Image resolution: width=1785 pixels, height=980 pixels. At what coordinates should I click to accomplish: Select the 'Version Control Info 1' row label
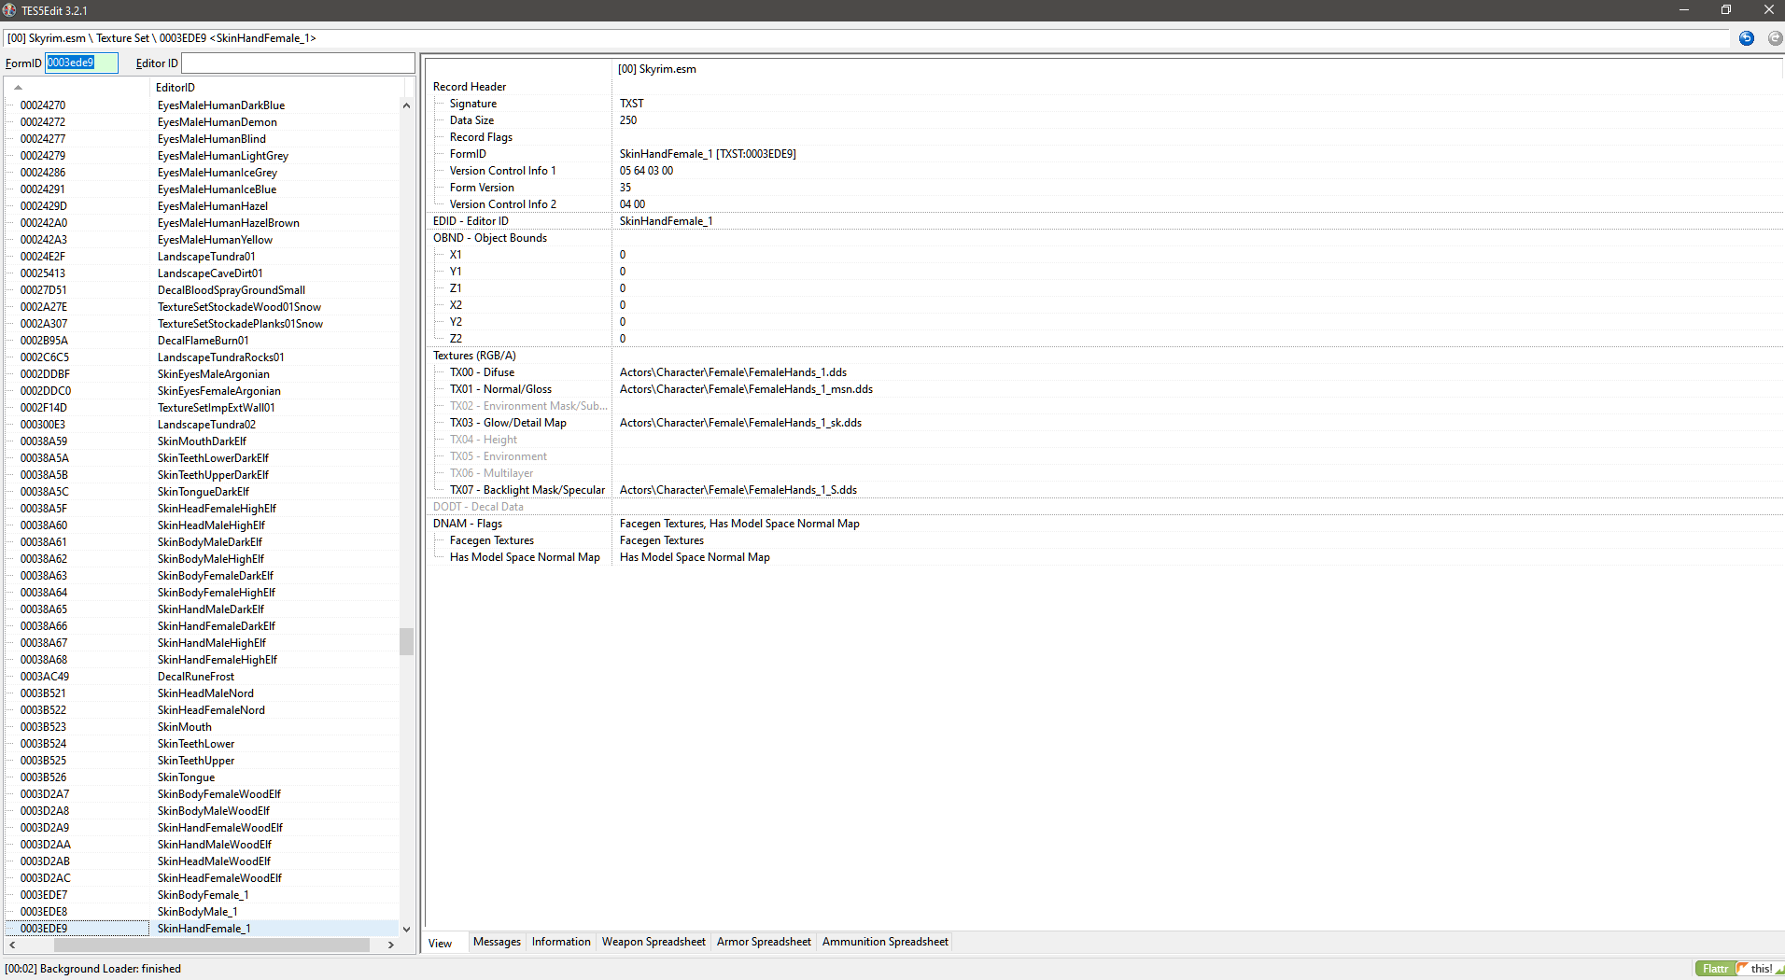pos(502,171)
